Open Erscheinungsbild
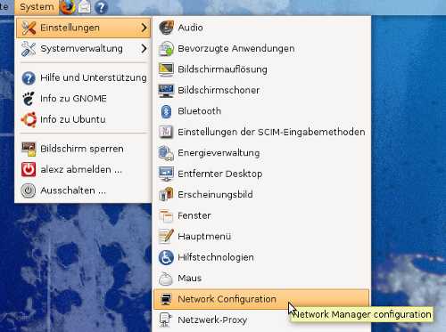 [261, 194]
